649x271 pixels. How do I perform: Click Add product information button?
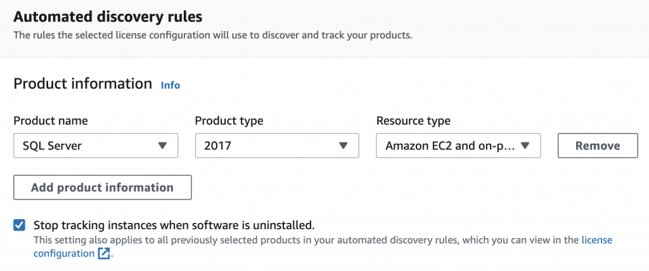pyautogui.click(x=103, y=187)
